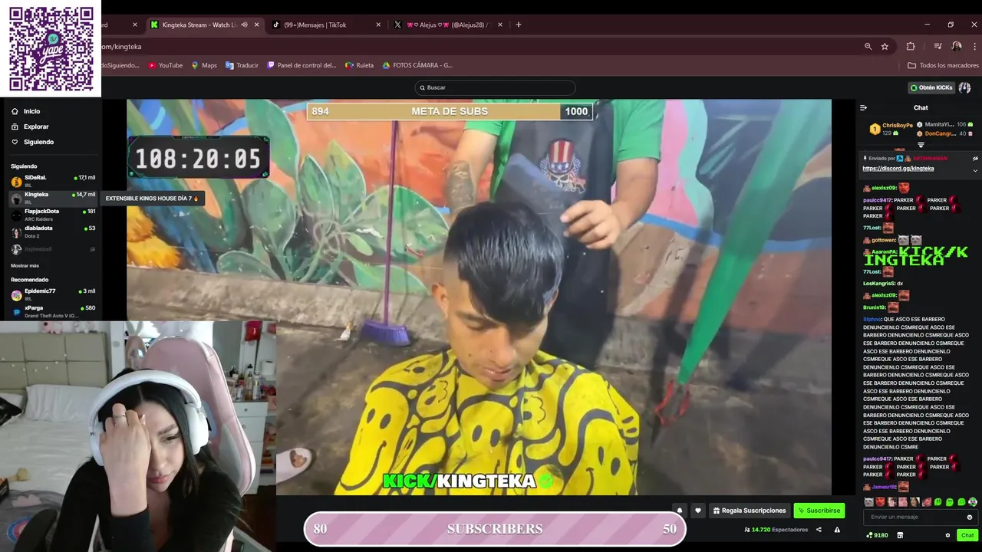Open the browser profile avatar

point(957,47)
